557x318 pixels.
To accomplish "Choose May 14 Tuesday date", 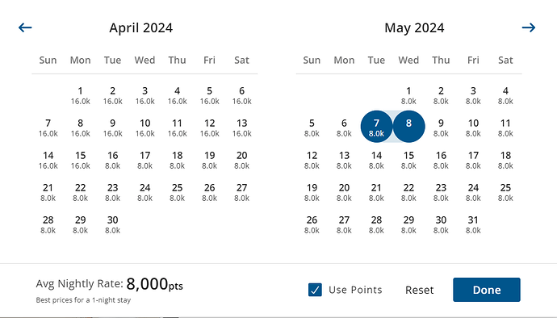I will [x=376, y=160].
